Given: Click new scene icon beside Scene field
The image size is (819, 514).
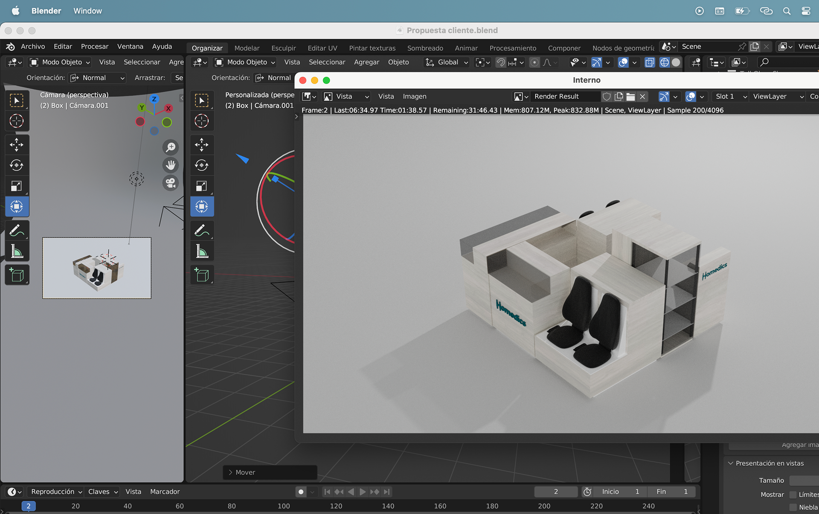Looking at the screenshot, I should point(755,46).
